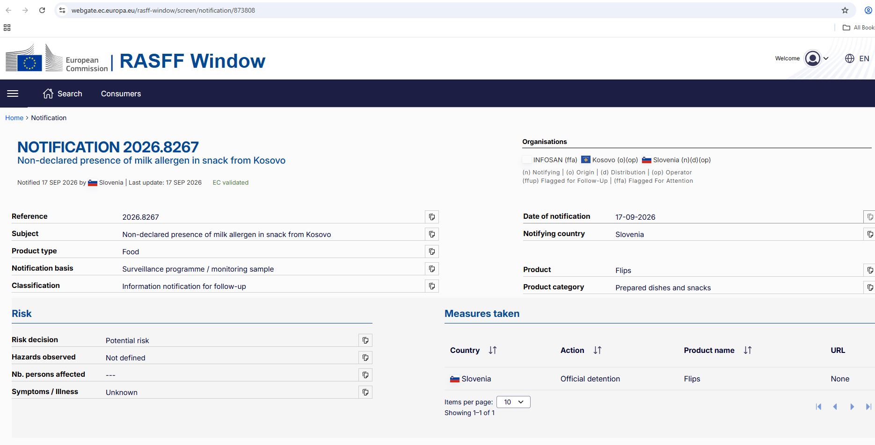Viewport: 875px width, 445px height.
Task: Open the Items per page dropdown
Action: [513, 402]
